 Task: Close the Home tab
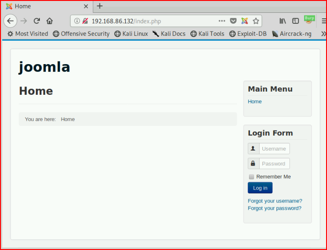86,6
